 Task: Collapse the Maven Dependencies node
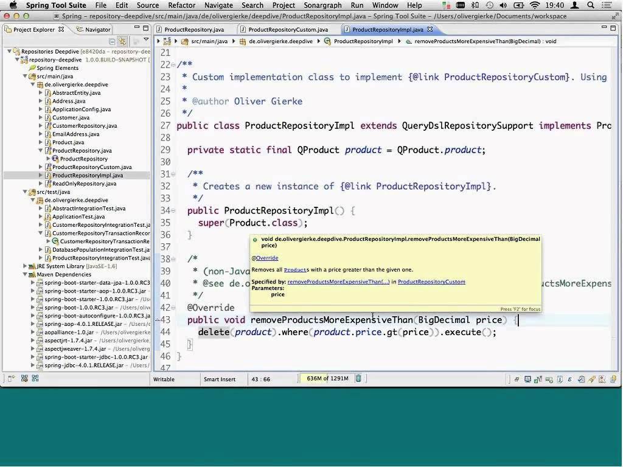(x=26, y=274)
